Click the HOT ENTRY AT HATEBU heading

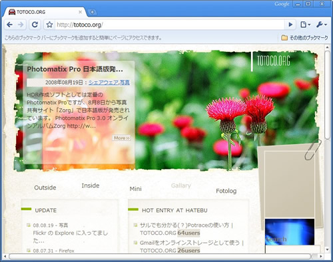coord(174,210)
